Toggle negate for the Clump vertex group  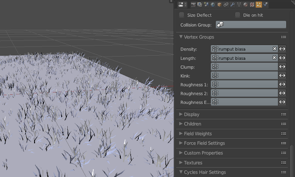(x=282, y=67)
